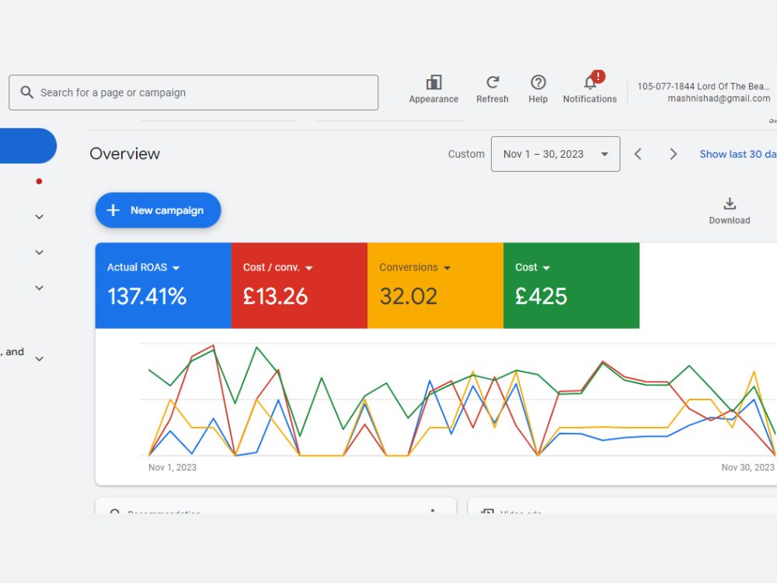Screen dimensions: 777x583
Task: Click the Overview heading
Action: (x=125, y=154)
